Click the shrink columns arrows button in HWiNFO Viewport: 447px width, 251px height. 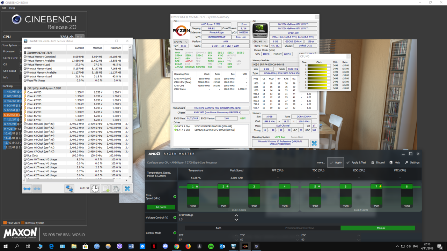[37, 189]
